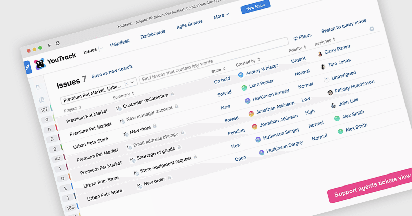Click Switch to query mode

pos(344,26)
